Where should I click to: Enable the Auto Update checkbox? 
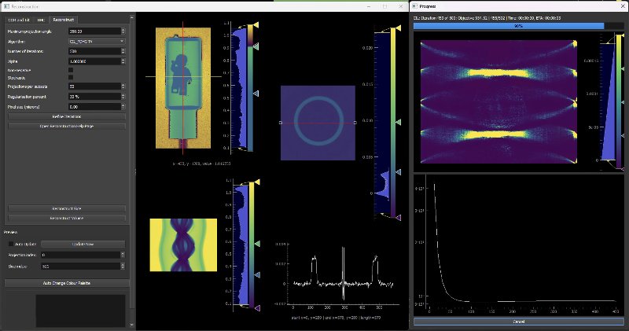click(x=11, y=244)
